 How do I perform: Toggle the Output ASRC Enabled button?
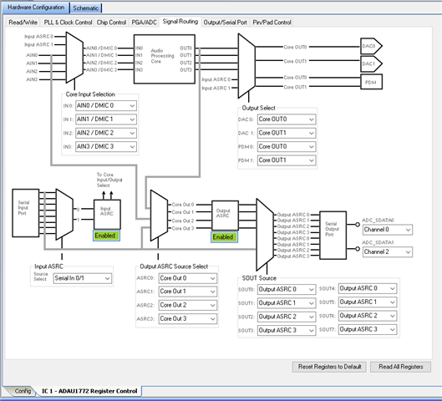pos(224,237)
